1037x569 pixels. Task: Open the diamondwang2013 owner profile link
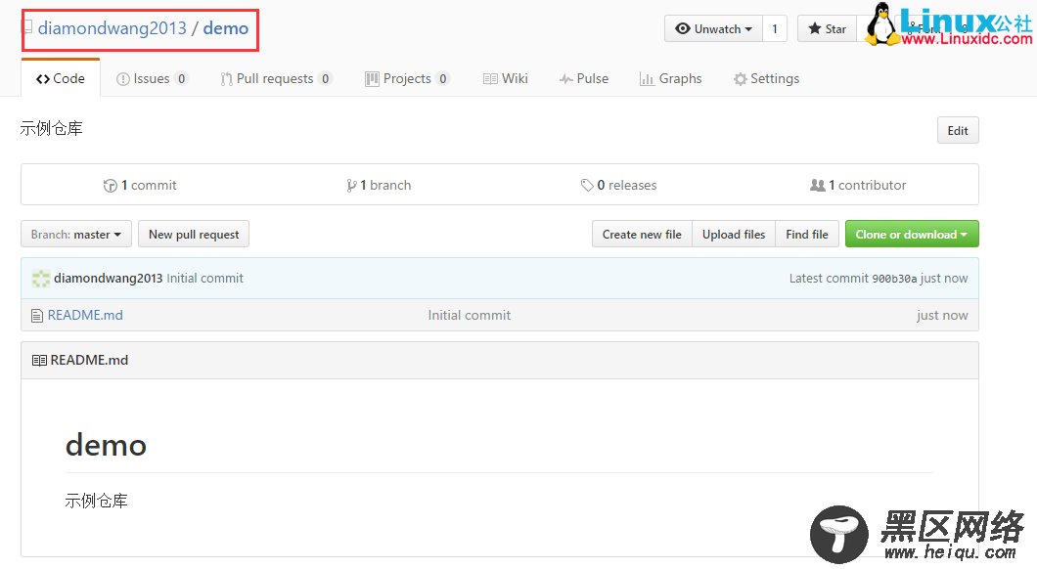tap(112, 28)
